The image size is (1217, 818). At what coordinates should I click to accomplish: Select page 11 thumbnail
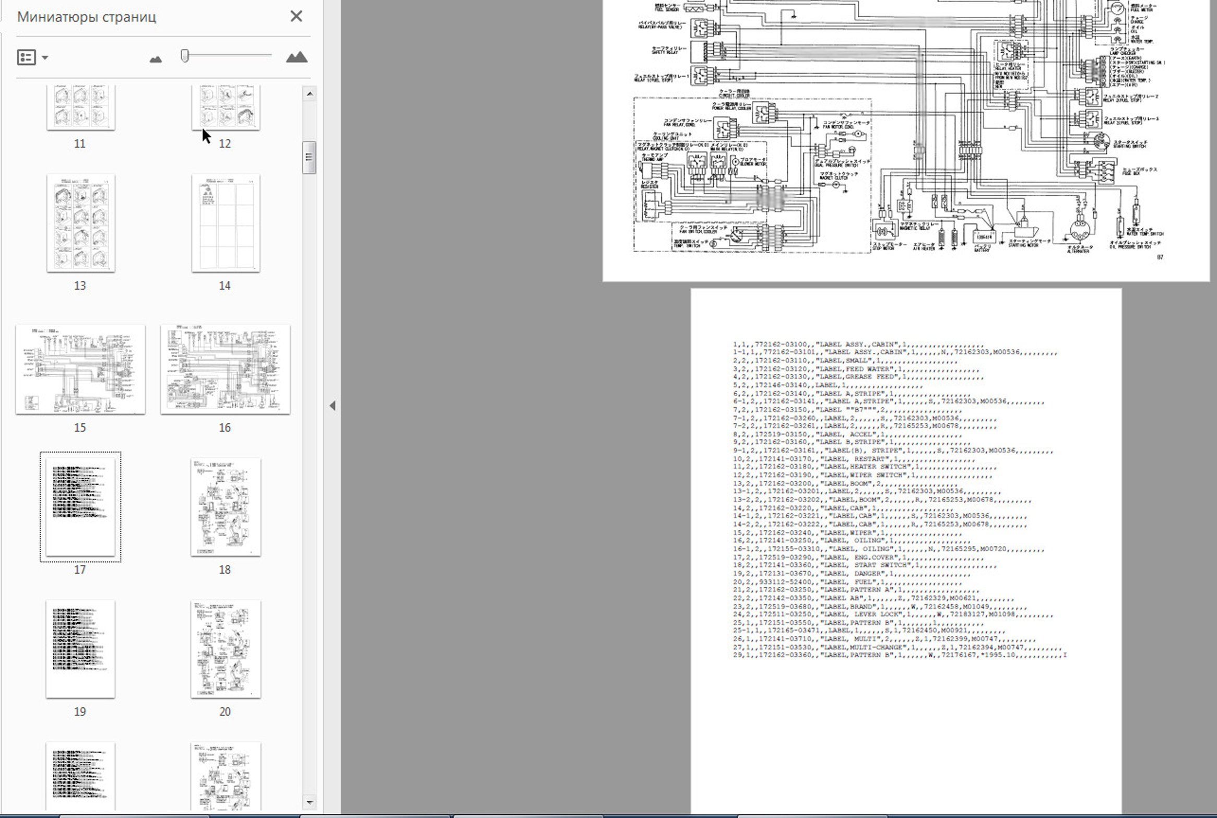tap(80, 108)
